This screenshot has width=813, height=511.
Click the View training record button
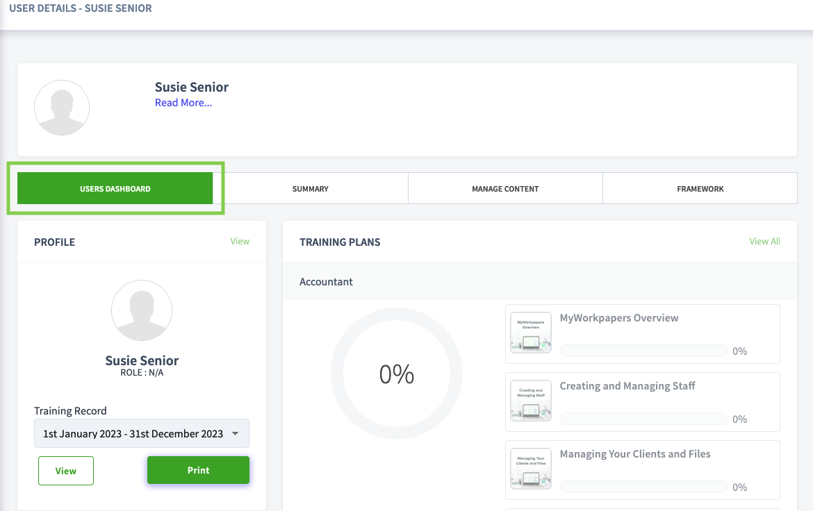point(66,471)
